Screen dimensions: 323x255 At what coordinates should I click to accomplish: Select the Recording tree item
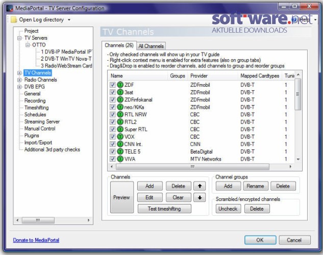(x=35, y=101)
